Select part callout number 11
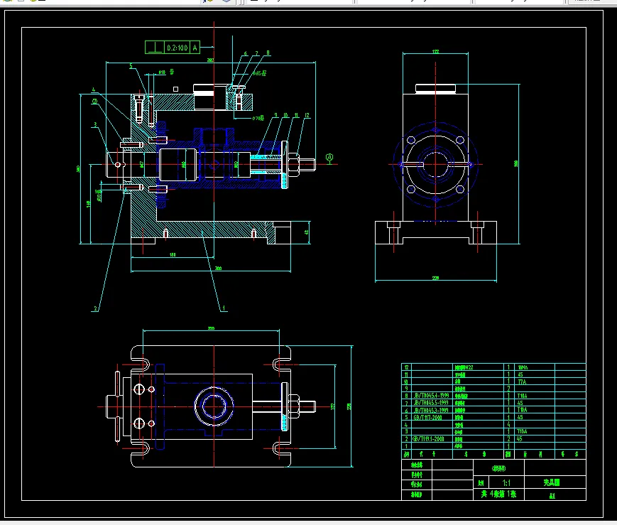Viewport: 617px width, 525px height. (x=296, y=115)
